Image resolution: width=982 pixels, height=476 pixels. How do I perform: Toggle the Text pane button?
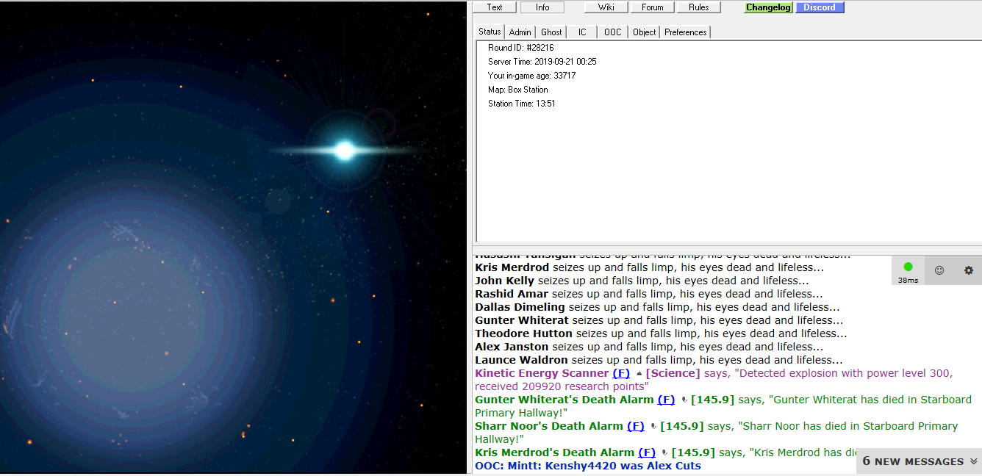click(x=495, y=7)
